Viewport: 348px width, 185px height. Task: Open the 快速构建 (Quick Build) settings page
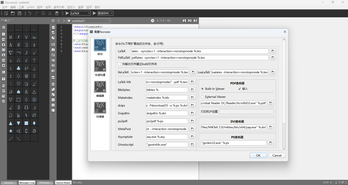pyautogui.click(x=100, y=66)
